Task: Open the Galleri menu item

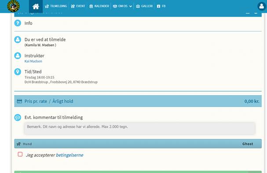Action: pyautogui.click(x=144, y=6)
